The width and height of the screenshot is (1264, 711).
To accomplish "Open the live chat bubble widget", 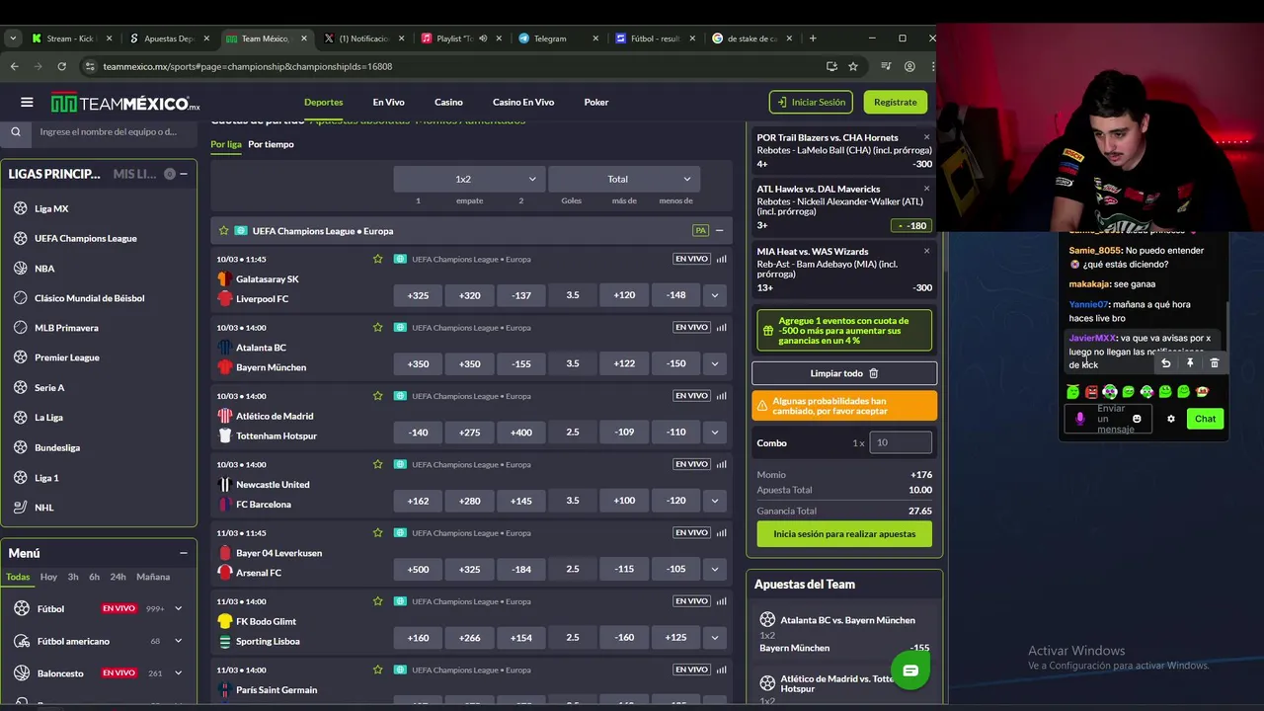I will (x=910, y=671).
